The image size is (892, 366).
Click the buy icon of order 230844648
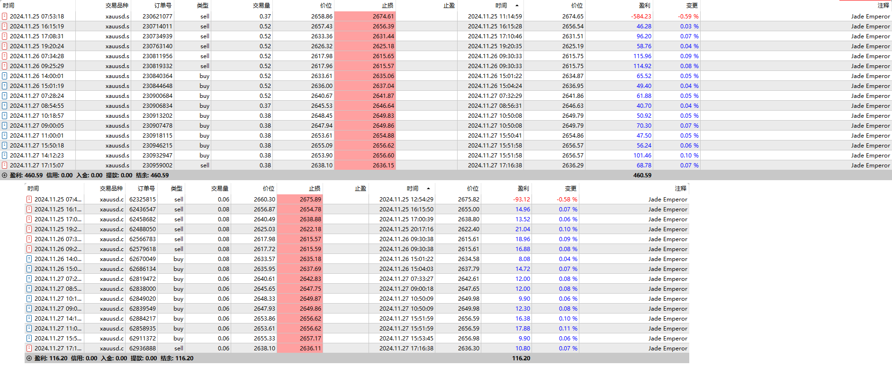(5, 86)
